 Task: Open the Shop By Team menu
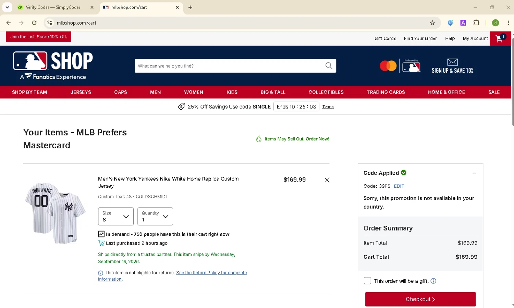(29, 92)
